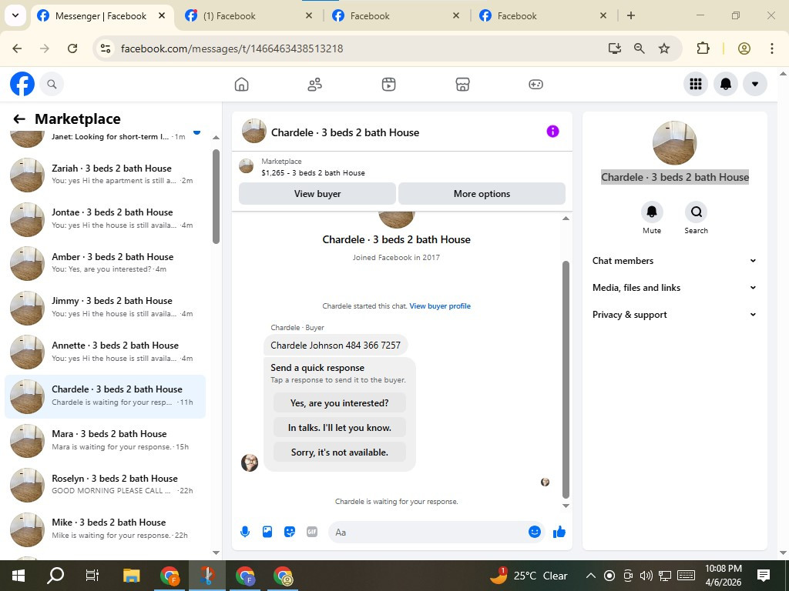Image resolution: width=789 pixels, height=591 pixels.
Task: Expand the Privacy & support section
Action: pyautogui.click(x=674, y=315)
